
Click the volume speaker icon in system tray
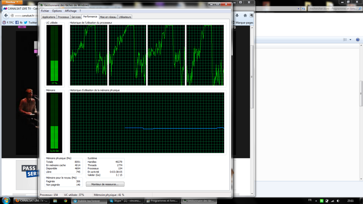click(337, 200)
